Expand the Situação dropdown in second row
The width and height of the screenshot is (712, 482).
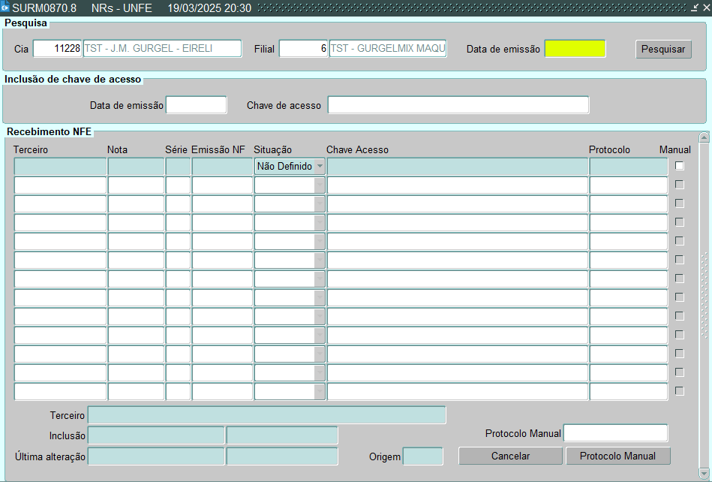coord(320,185)
